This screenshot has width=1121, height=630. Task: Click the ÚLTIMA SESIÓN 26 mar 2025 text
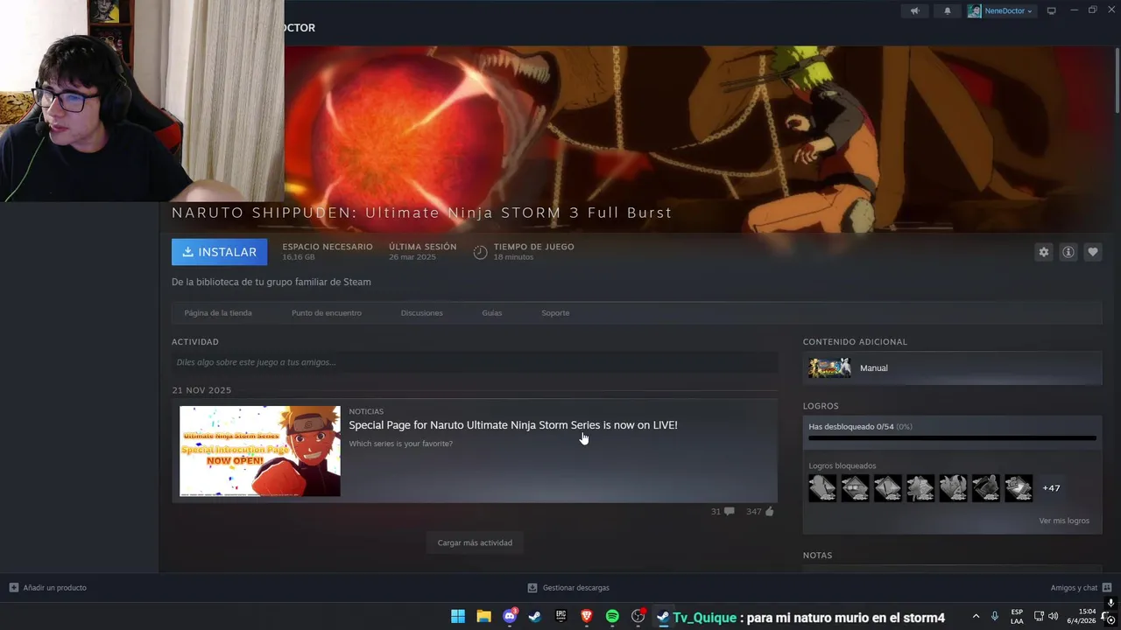click(x=423, y=252)
